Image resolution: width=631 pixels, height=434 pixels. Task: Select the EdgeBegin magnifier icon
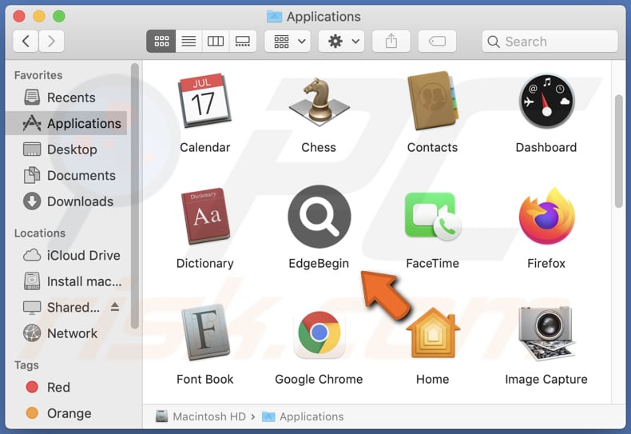click(x=319, y=217)
